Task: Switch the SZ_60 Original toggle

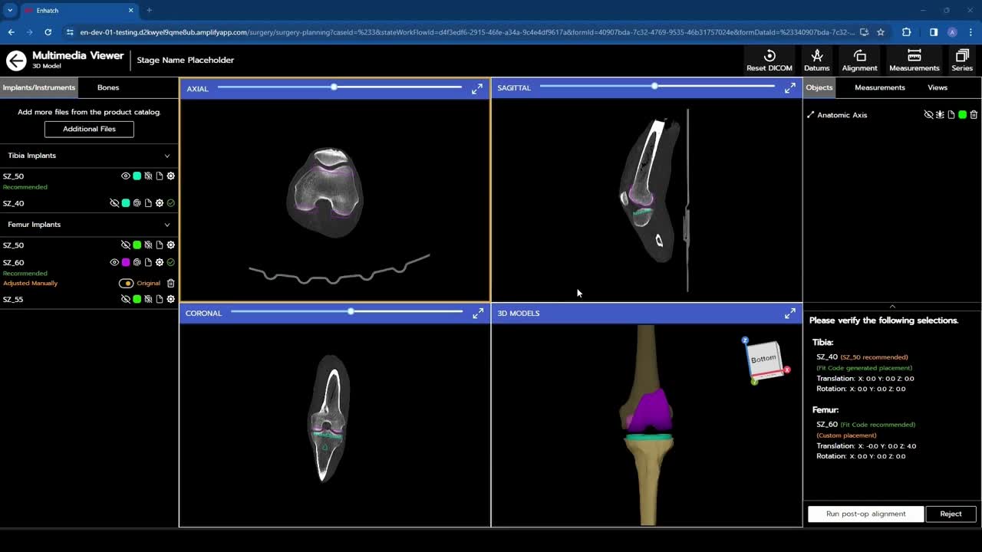Action: (x=127, y=283)
